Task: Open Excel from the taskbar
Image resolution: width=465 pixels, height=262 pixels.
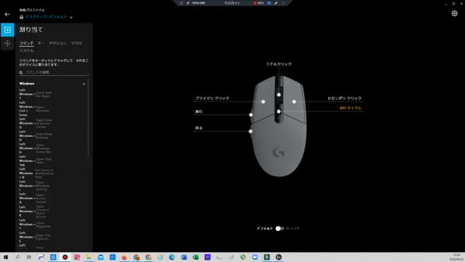Action: 196,257
